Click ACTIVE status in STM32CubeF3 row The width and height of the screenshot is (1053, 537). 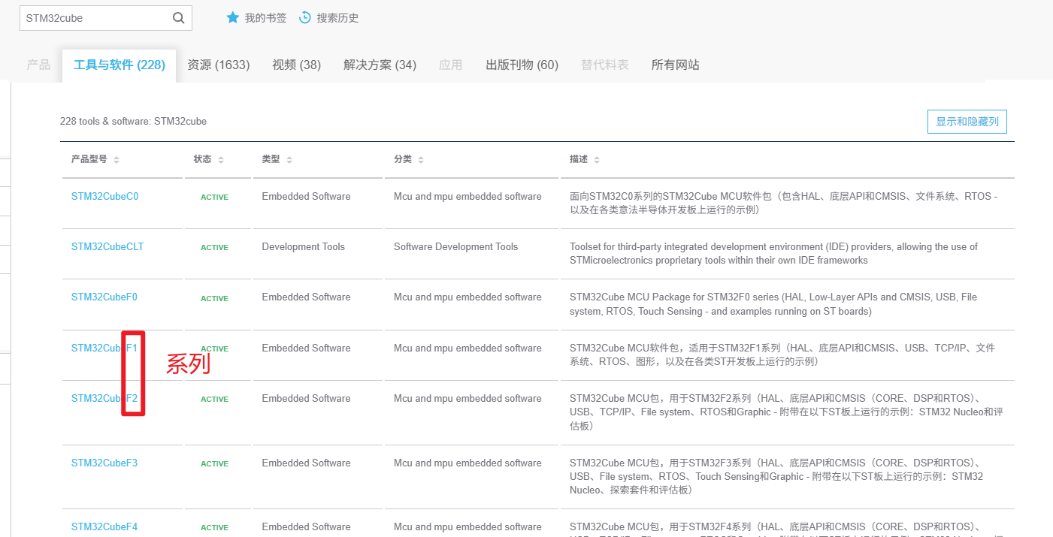click(214, 464)
